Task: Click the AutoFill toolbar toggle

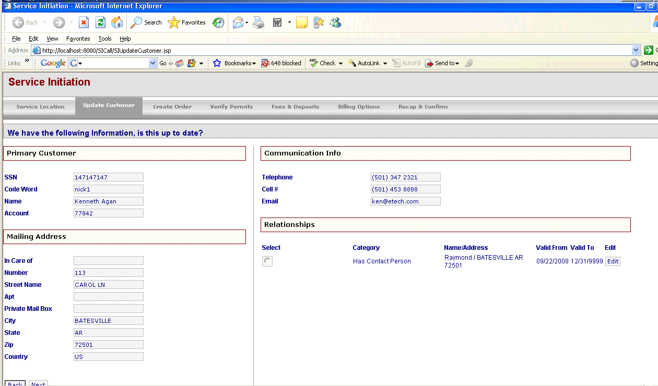Action: [407, 63]
